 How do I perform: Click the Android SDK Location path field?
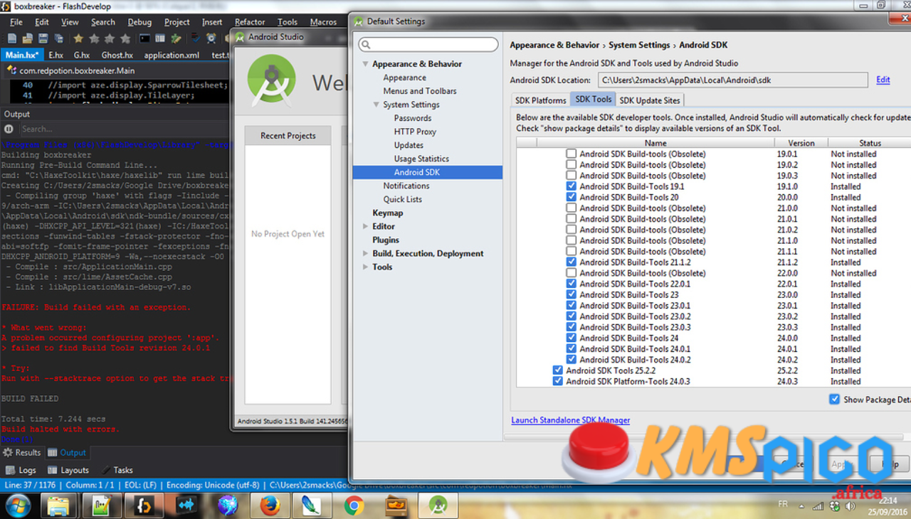click(x=732, y=80)
